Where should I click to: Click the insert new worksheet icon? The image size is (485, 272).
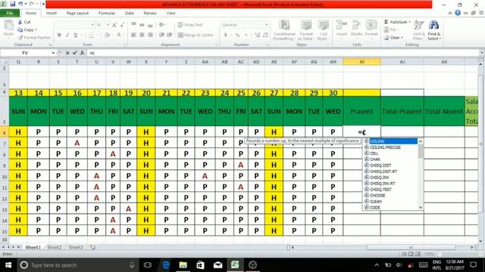point(92,247)
